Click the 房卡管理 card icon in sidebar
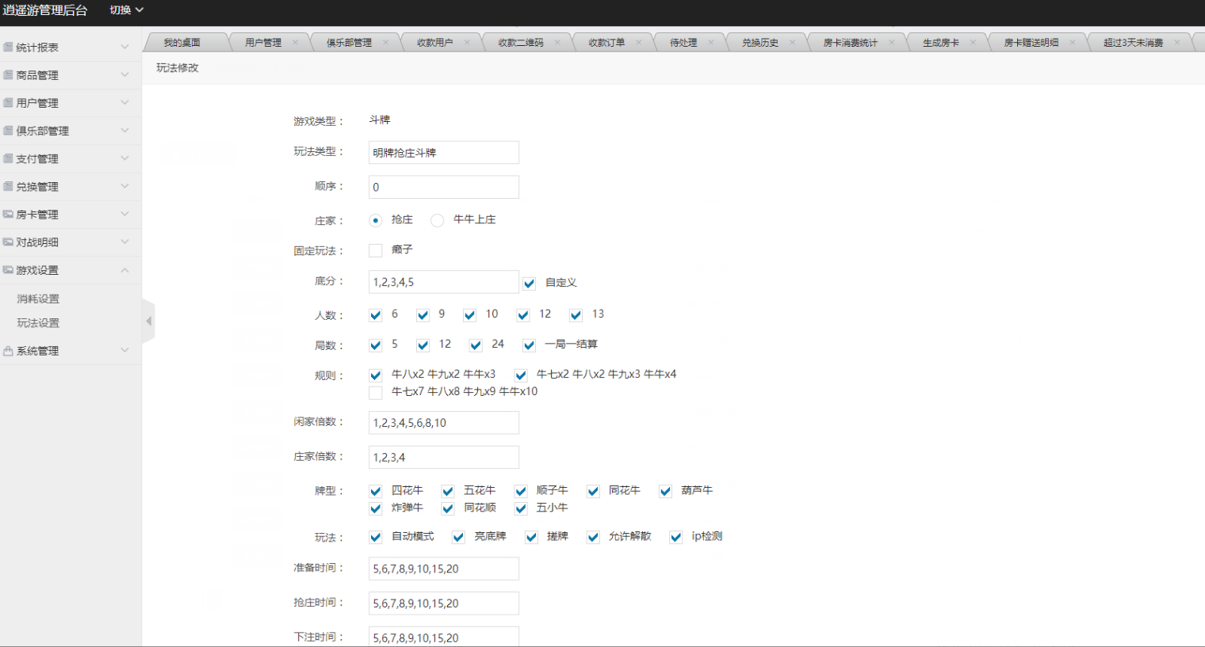The width and height of the screenshot is (1205, 647). tap(8, 215)
